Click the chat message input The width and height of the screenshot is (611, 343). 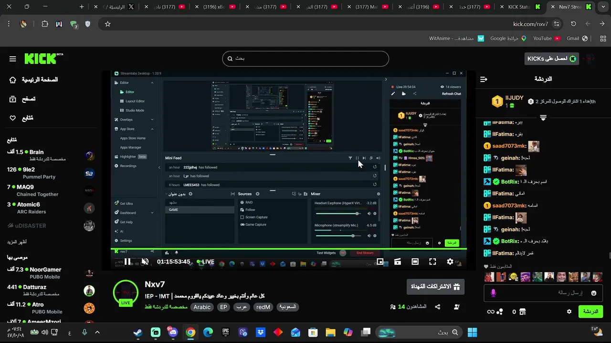[x=544, y=293]
